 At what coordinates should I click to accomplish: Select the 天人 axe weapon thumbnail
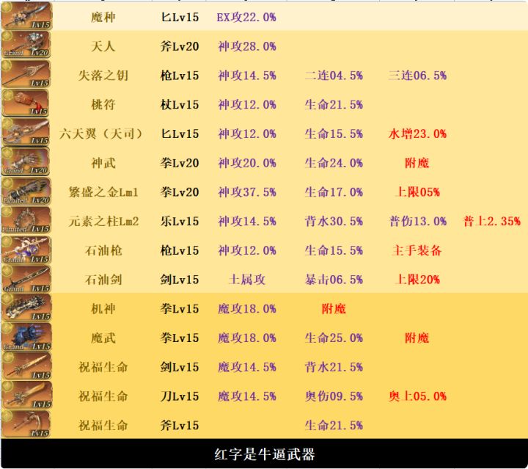[26, 45]
